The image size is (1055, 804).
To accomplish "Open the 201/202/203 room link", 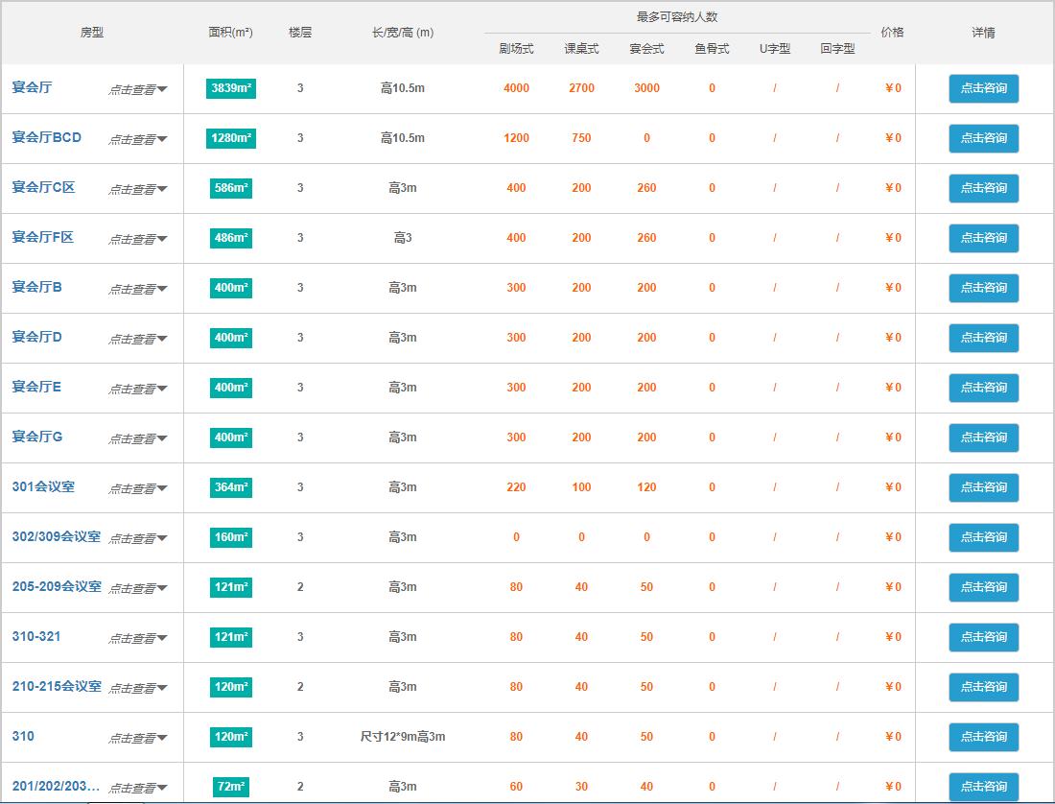I will (56, 786).
